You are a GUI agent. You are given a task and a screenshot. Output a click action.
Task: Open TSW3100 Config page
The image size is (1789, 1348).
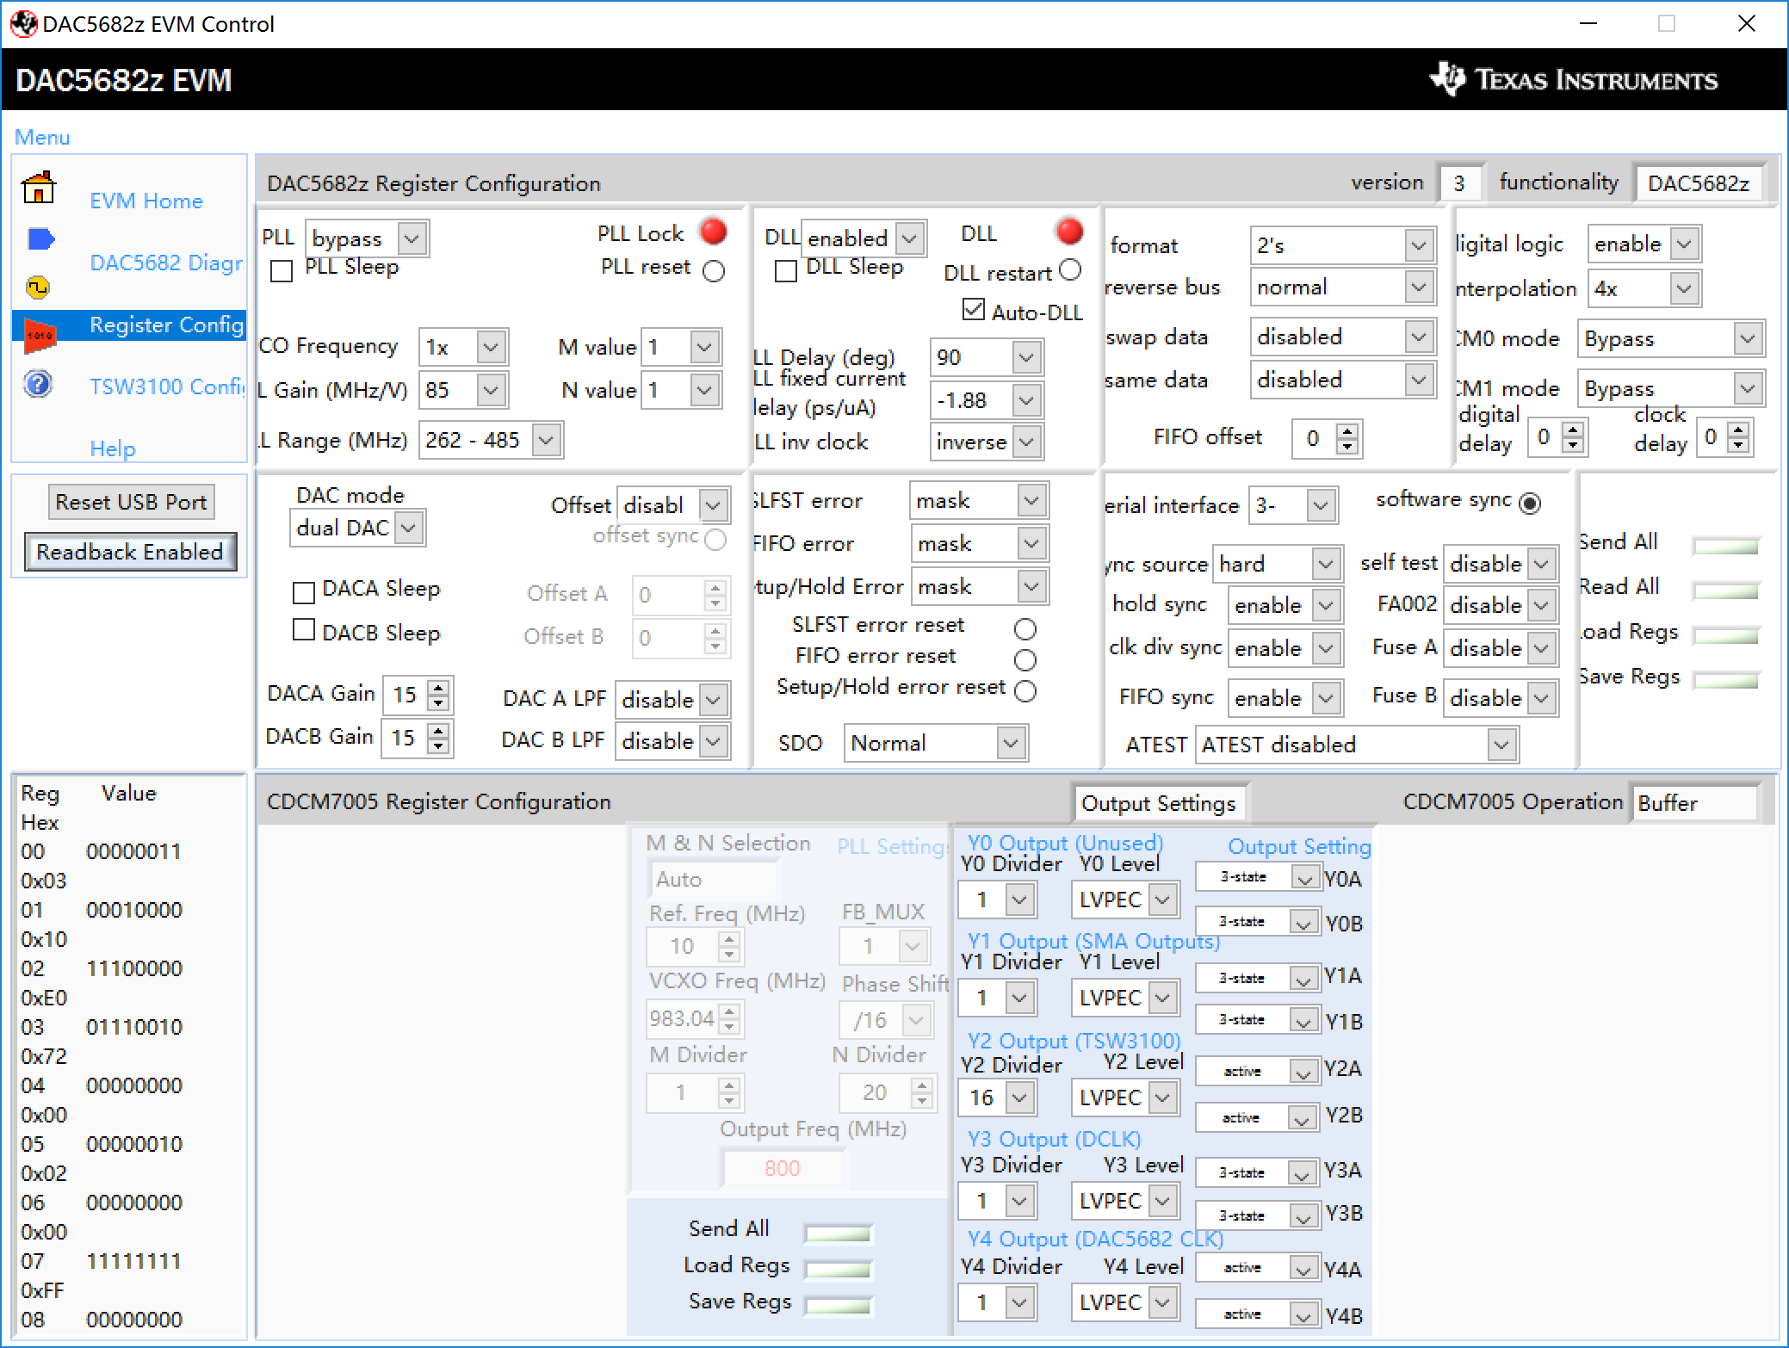pyautogui.click(x=166, y=386)
